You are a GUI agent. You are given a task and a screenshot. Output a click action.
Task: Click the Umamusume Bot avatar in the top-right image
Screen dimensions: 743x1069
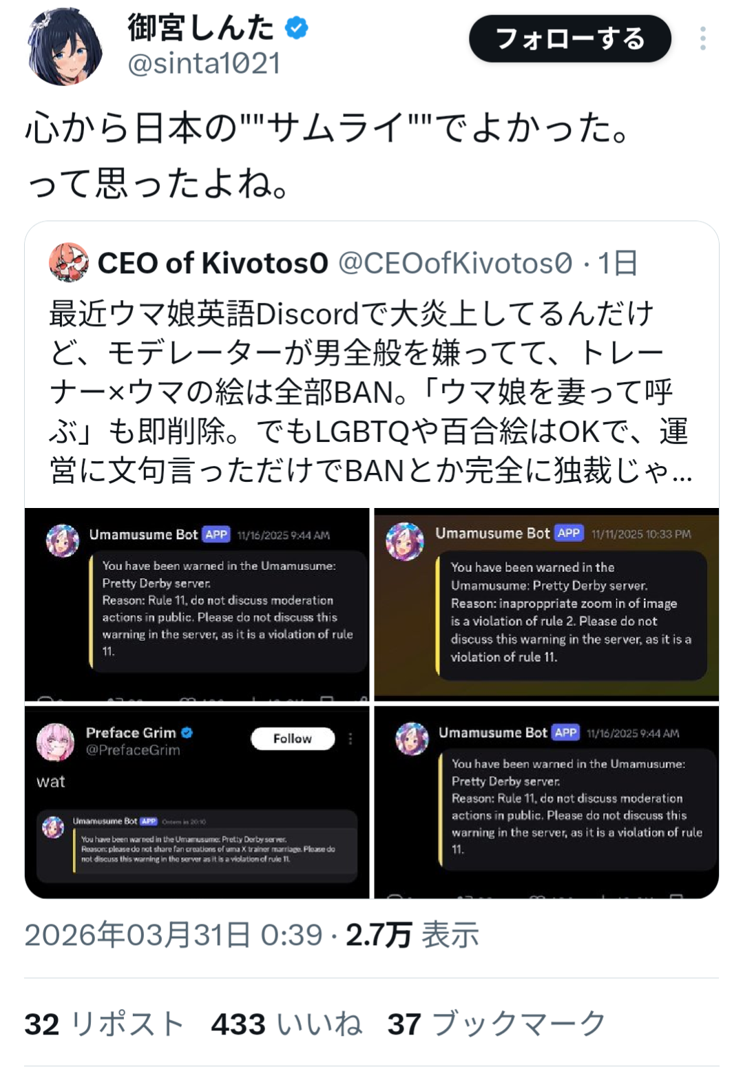point(405,541)
